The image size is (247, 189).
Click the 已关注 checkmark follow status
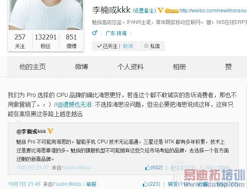107,46
